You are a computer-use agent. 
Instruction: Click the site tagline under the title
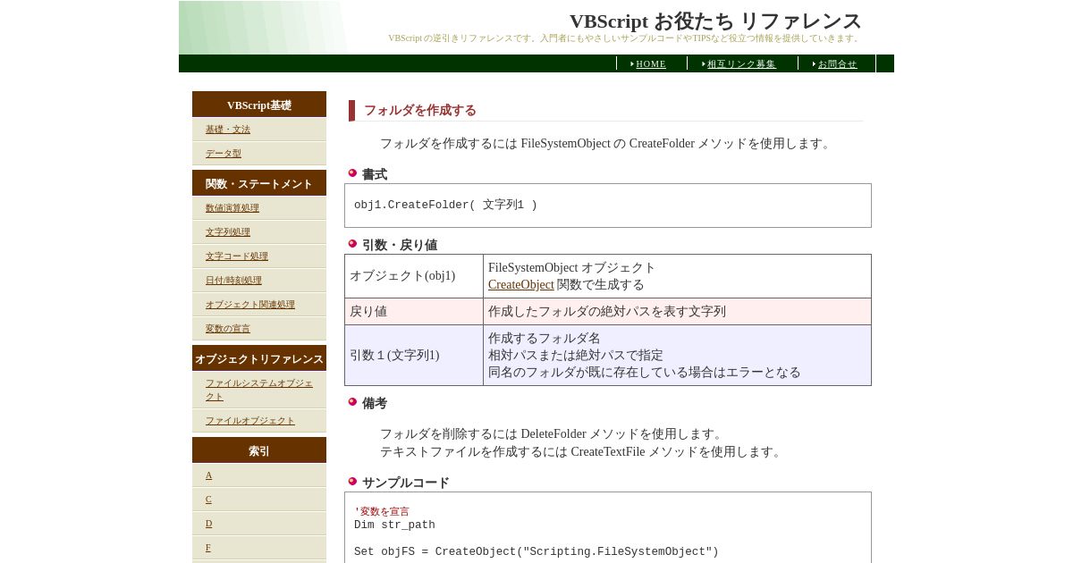pyautogui.click(x=624, y=38)
